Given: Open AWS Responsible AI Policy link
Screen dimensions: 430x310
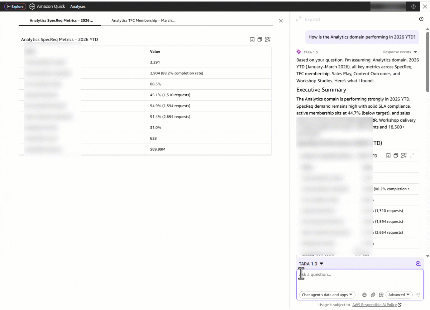Looking at the screenshot, I should click(376, 305).
